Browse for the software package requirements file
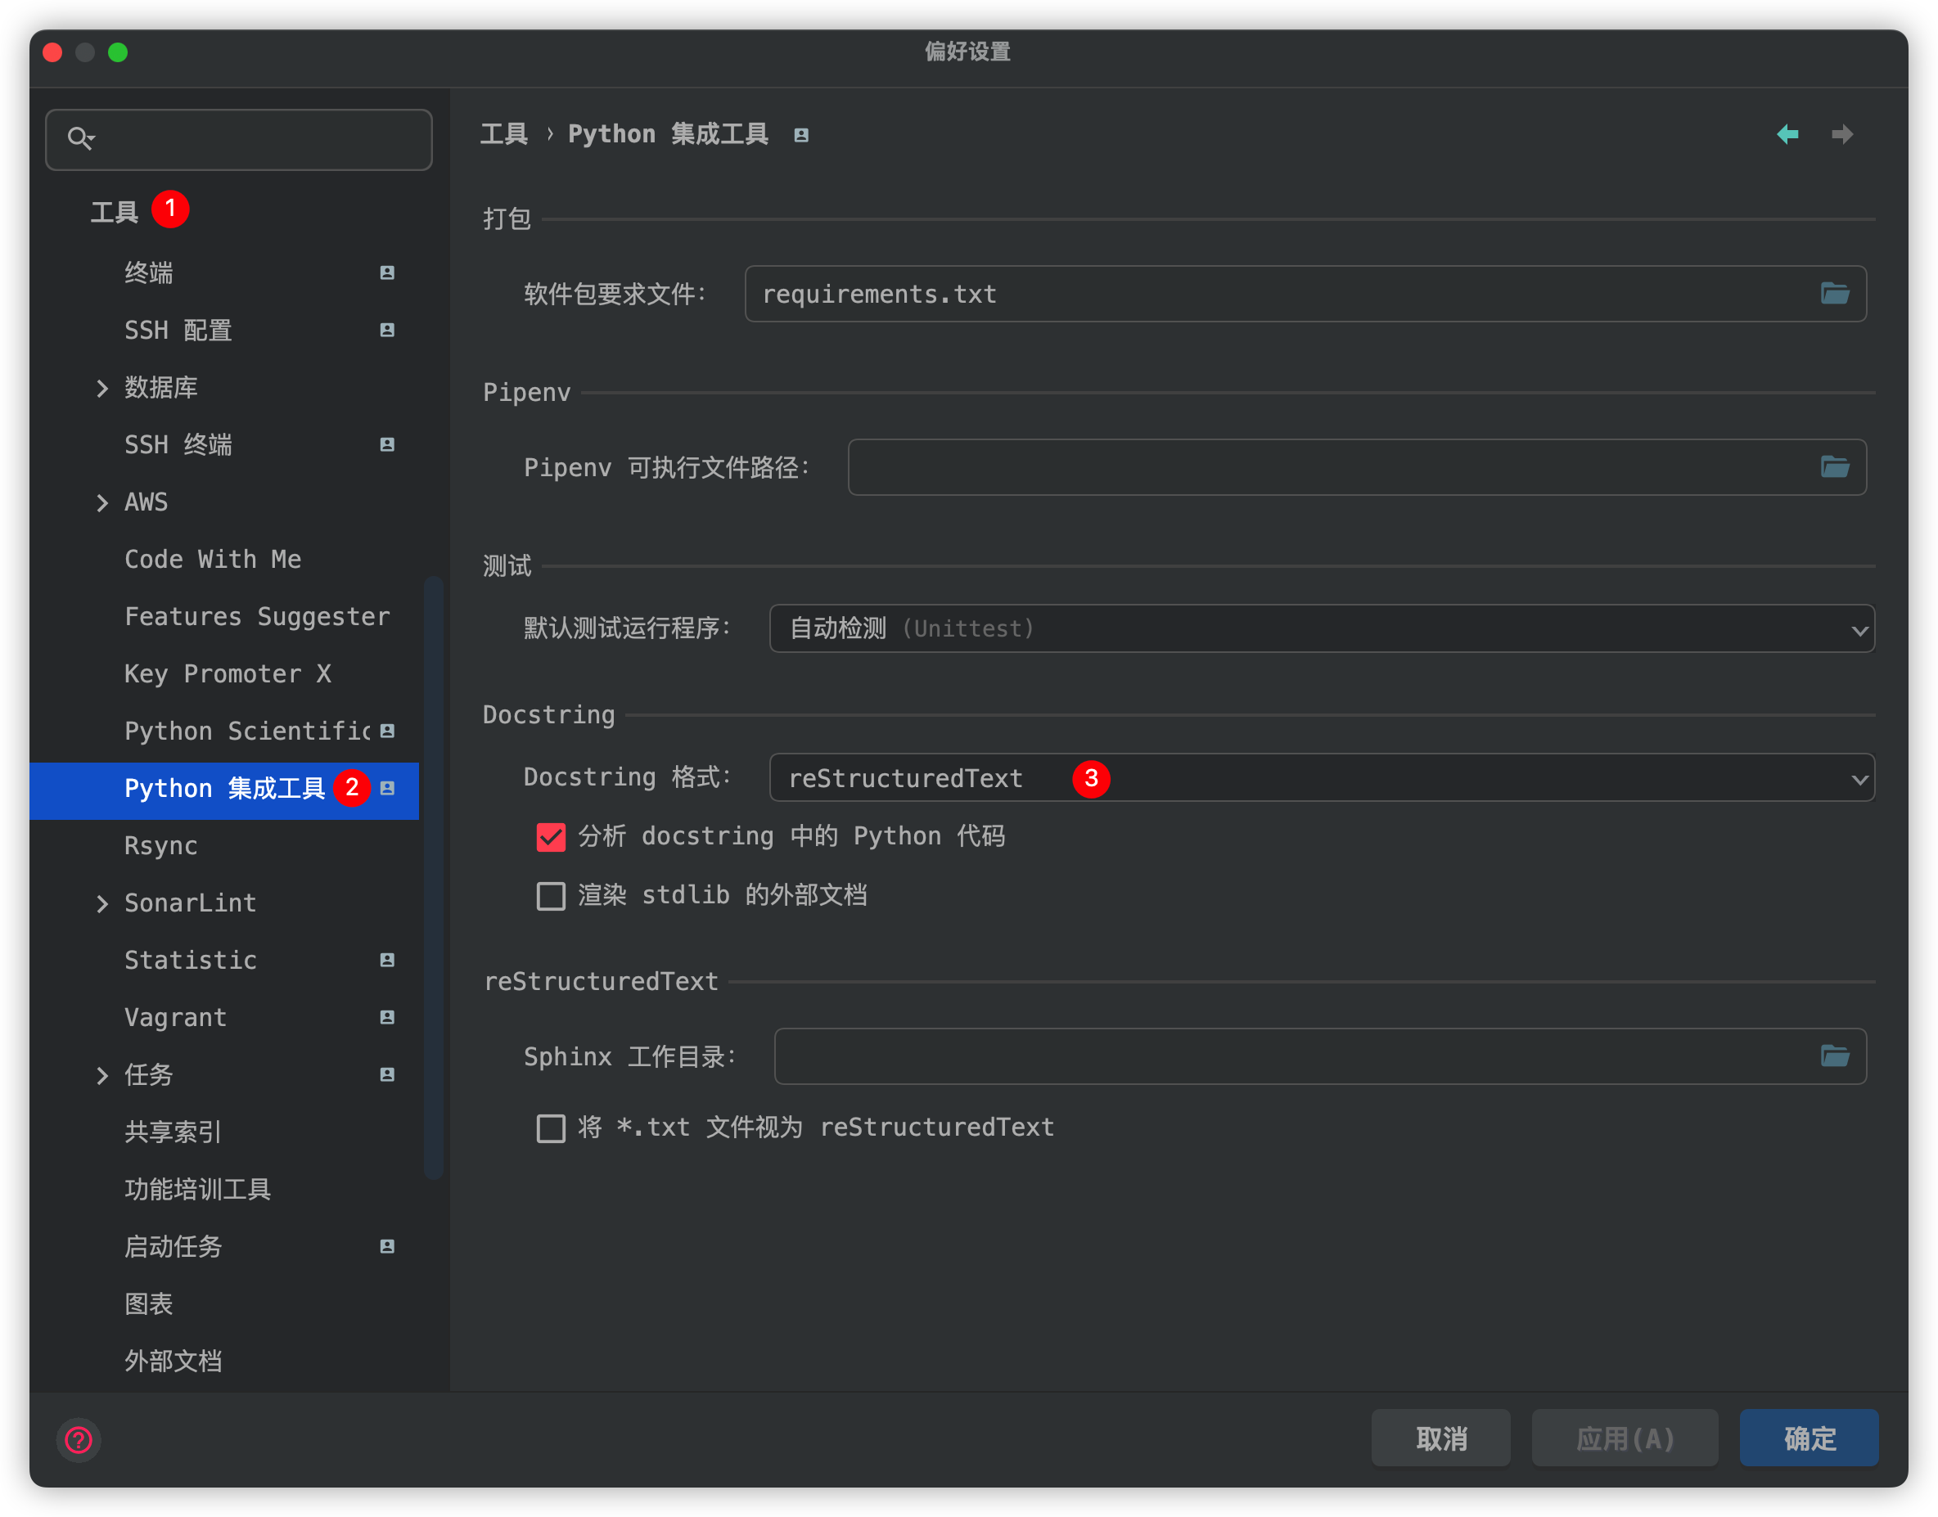The image size is (1938, 1517). click(x=1837, y=294)
